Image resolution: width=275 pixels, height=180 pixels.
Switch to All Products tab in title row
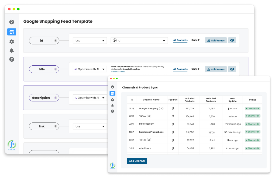click(180, 69)
